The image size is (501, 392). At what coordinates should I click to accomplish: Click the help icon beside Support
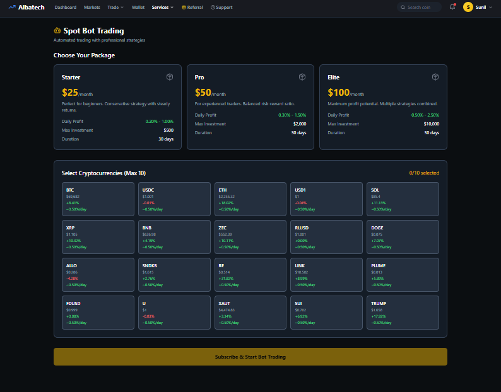point(213,7)
